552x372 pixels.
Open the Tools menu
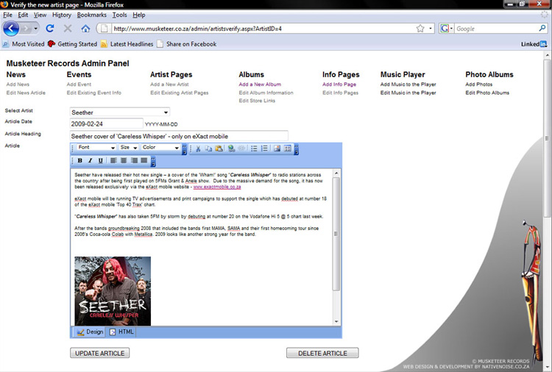pos(120,15)
